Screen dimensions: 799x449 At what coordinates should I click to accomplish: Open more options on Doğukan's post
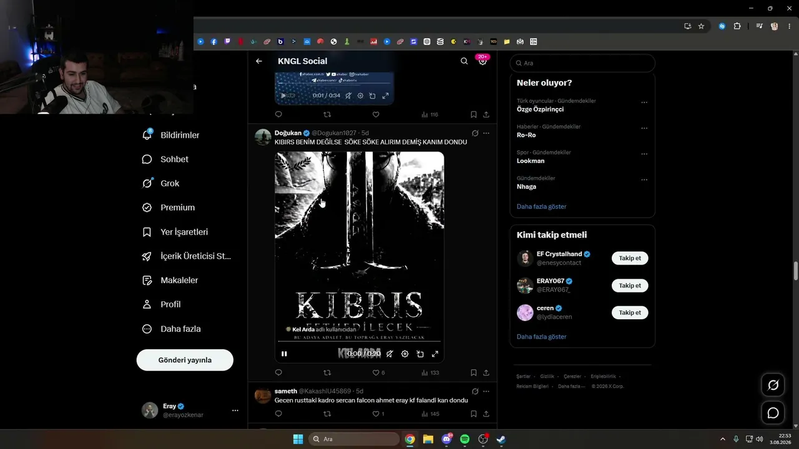(486, 133)
